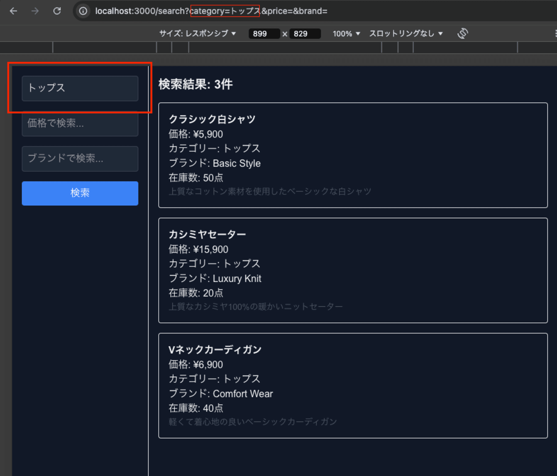View site information icon in address bar
557x476 pixels.
pos(83,11)
